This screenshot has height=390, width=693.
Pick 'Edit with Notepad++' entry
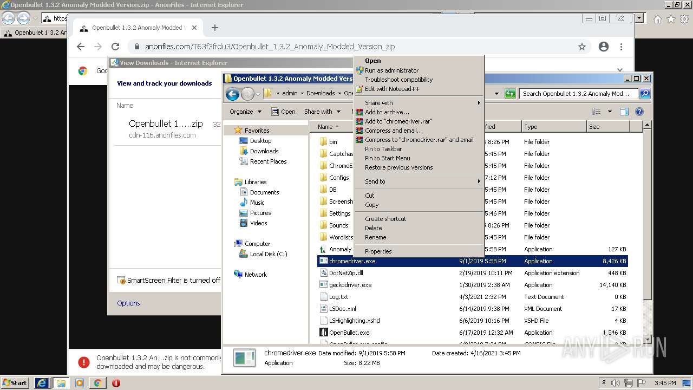coord(419,89)
